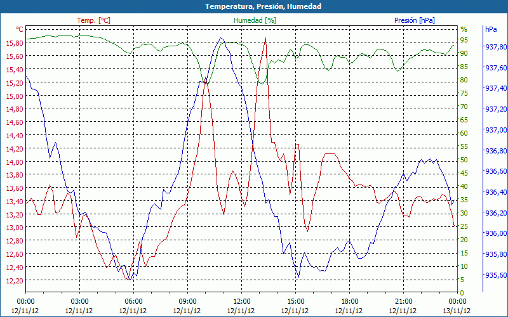Click humidity axis value '80'

pyautogui.click(x=464, y=80)
